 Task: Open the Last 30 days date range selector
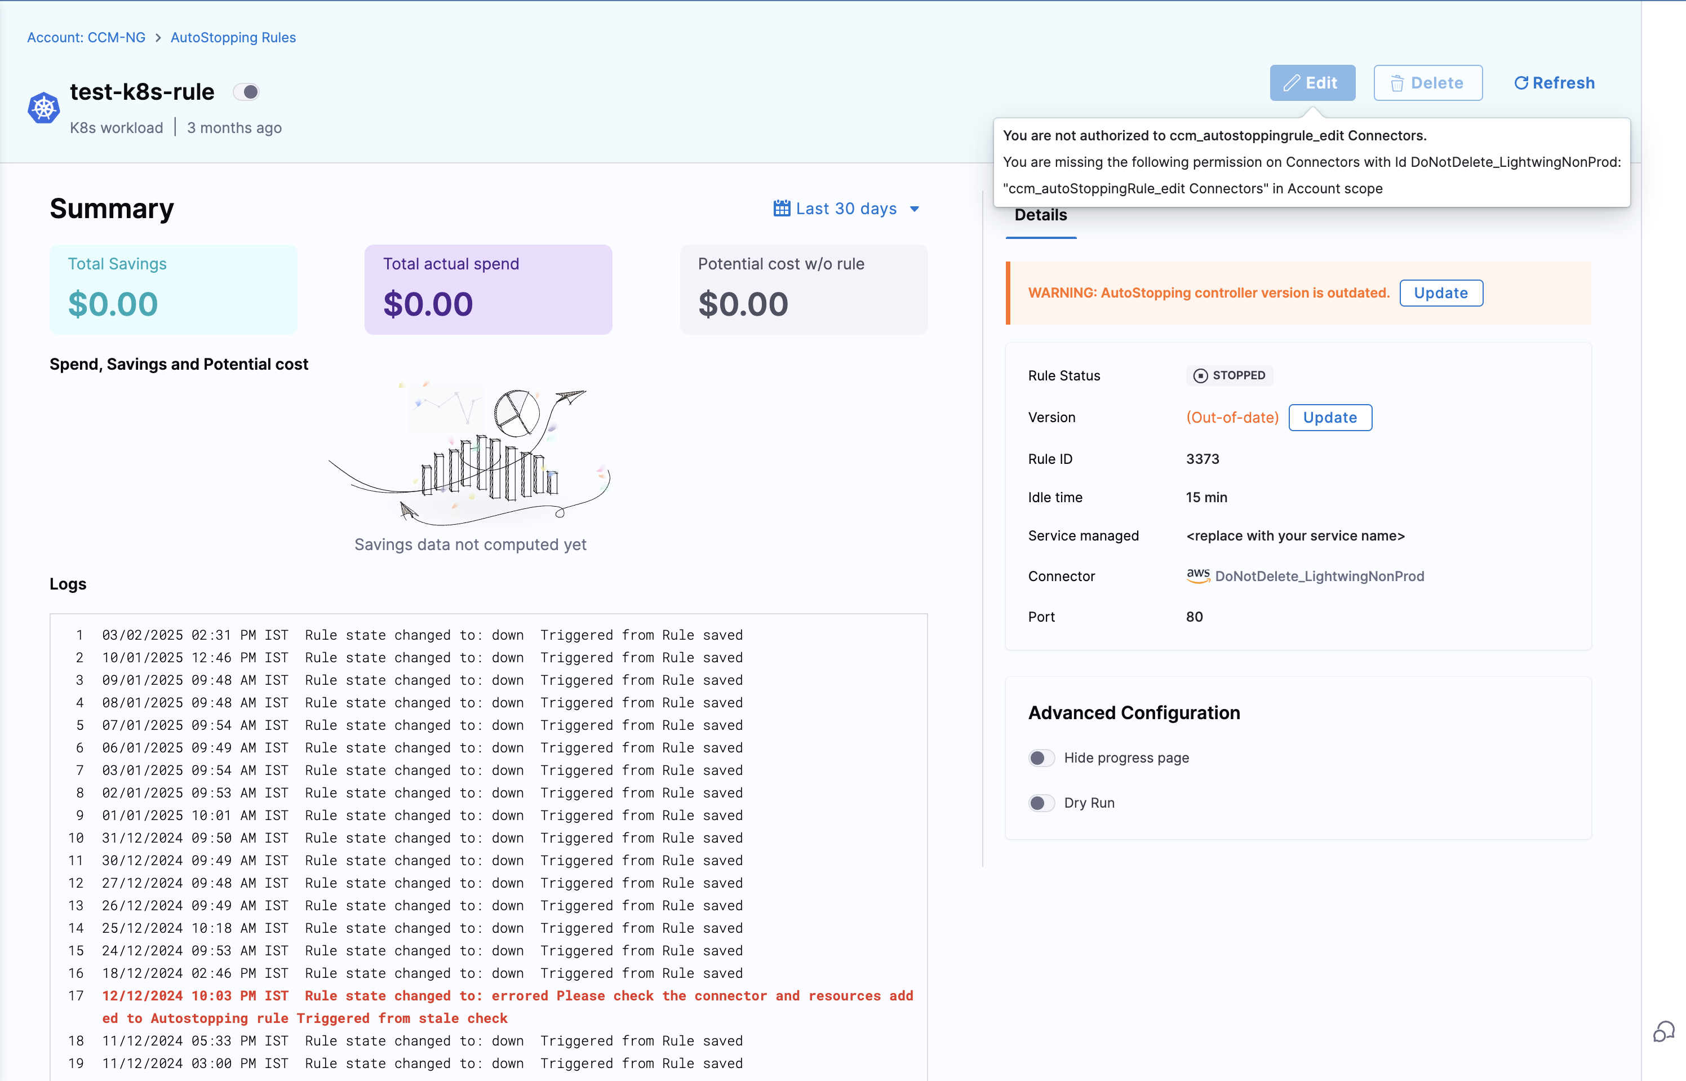(846, 209)
